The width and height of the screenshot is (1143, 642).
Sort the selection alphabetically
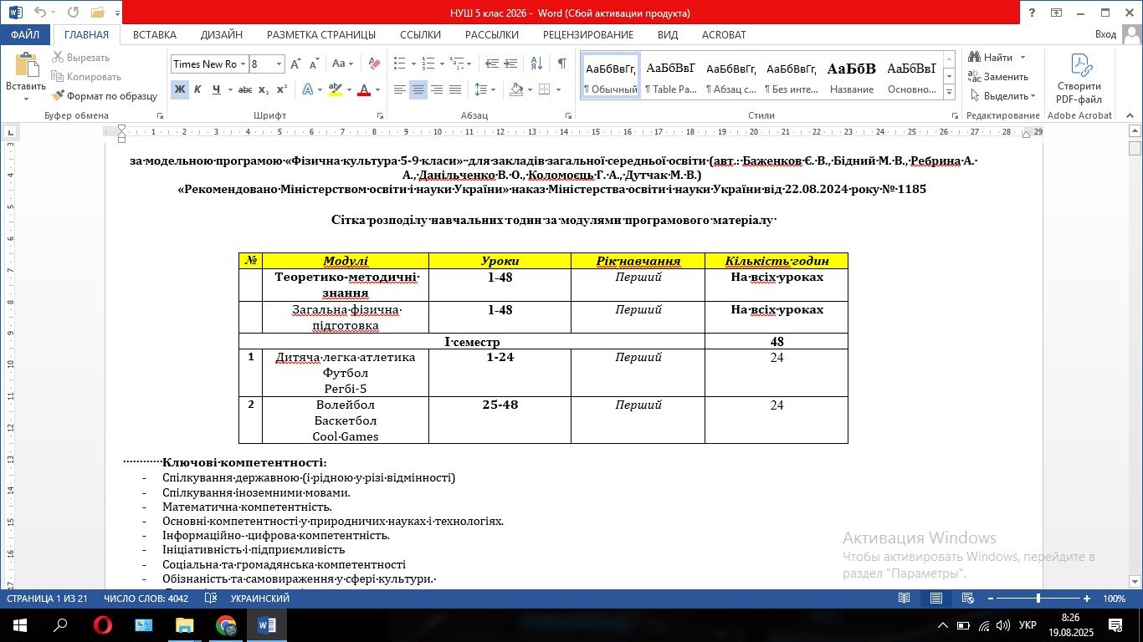536,64
